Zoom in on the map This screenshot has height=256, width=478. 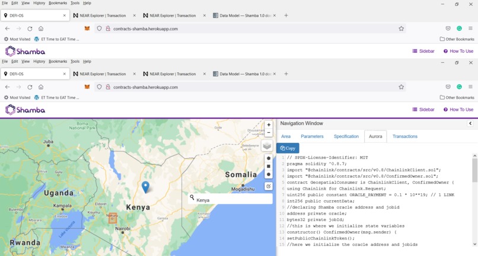(x=269, y=125)
